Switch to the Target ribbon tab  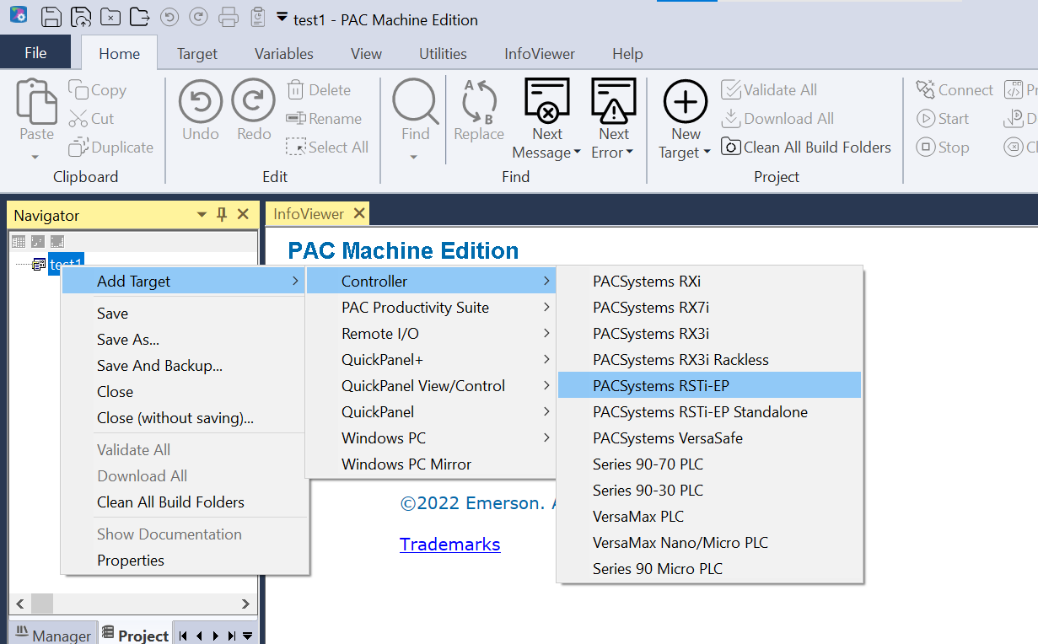tap(197, 54)
